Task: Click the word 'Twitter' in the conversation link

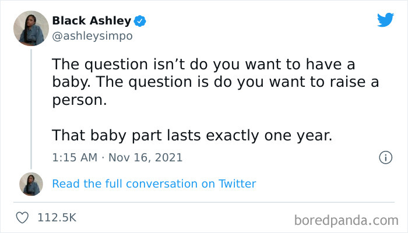Action: pos(237,183)
